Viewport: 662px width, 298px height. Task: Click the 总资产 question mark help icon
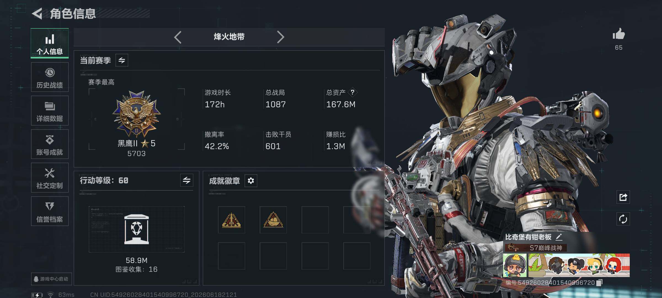352,92
